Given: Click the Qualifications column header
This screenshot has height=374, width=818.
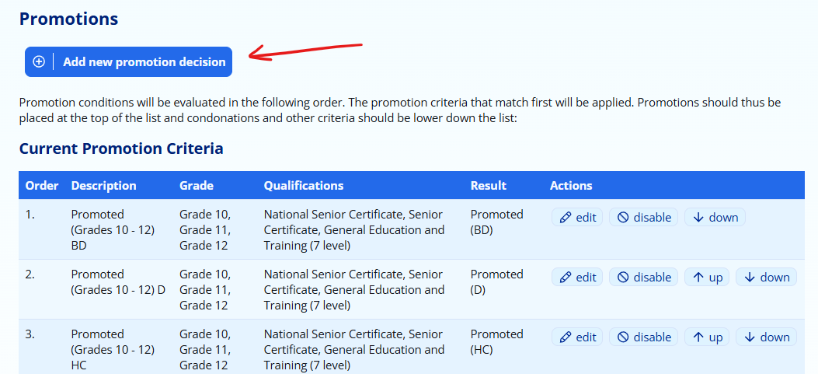Looking at the screenshot, I should (304, 186).
